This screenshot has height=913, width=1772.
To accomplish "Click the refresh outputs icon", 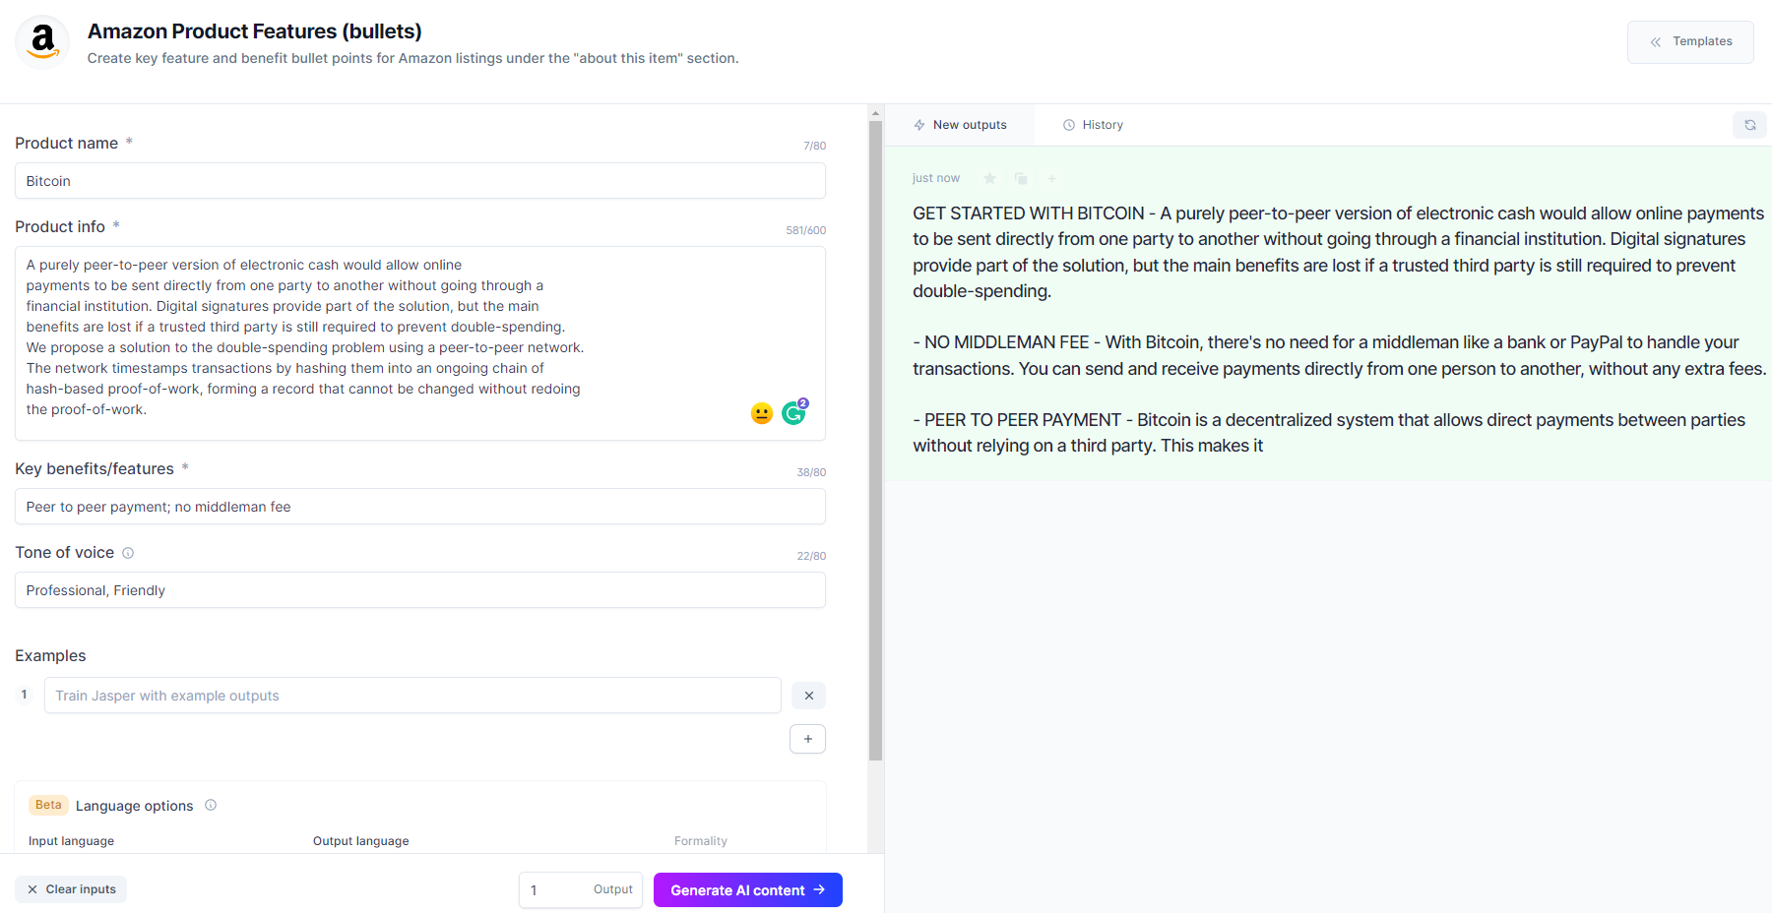I will 1749,125.
